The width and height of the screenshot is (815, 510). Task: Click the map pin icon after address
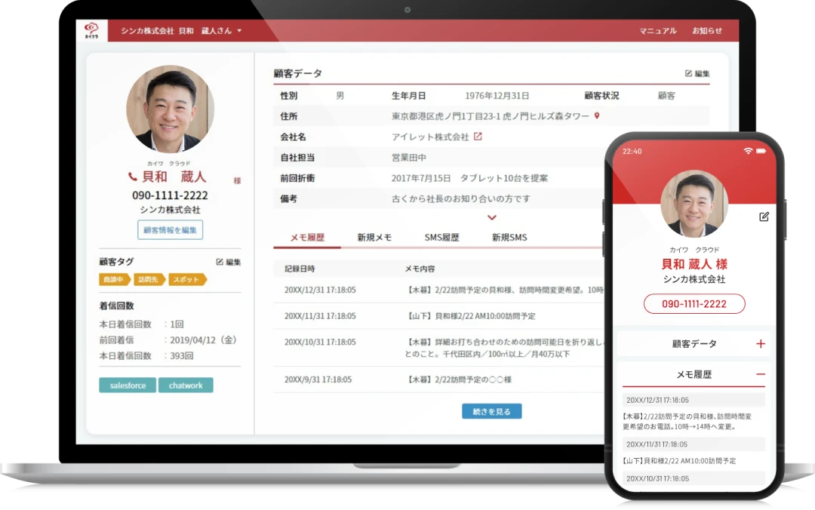pyautogui.click(x=597, y=116)
